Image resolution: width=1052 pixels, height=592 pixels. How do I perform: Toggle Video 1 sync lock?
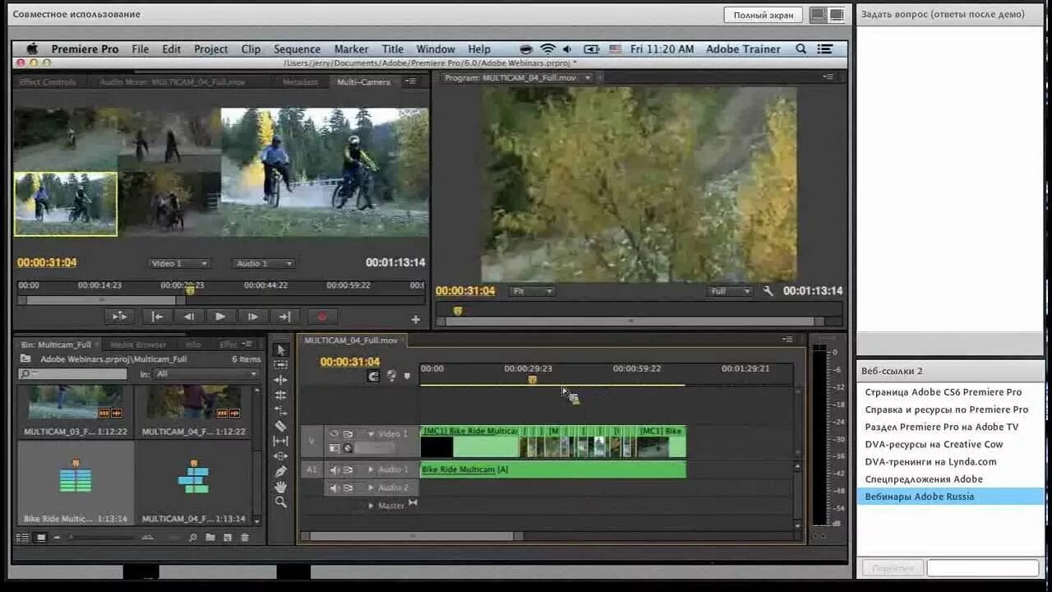pyautogui.click(x=348, y=433)
